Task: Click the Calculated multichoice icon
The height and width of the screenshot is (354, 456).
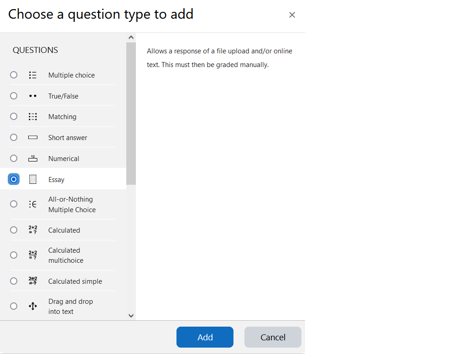Action: [x=32, y=255]
